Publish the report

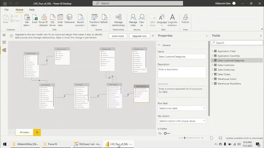[x=185, y=18]
